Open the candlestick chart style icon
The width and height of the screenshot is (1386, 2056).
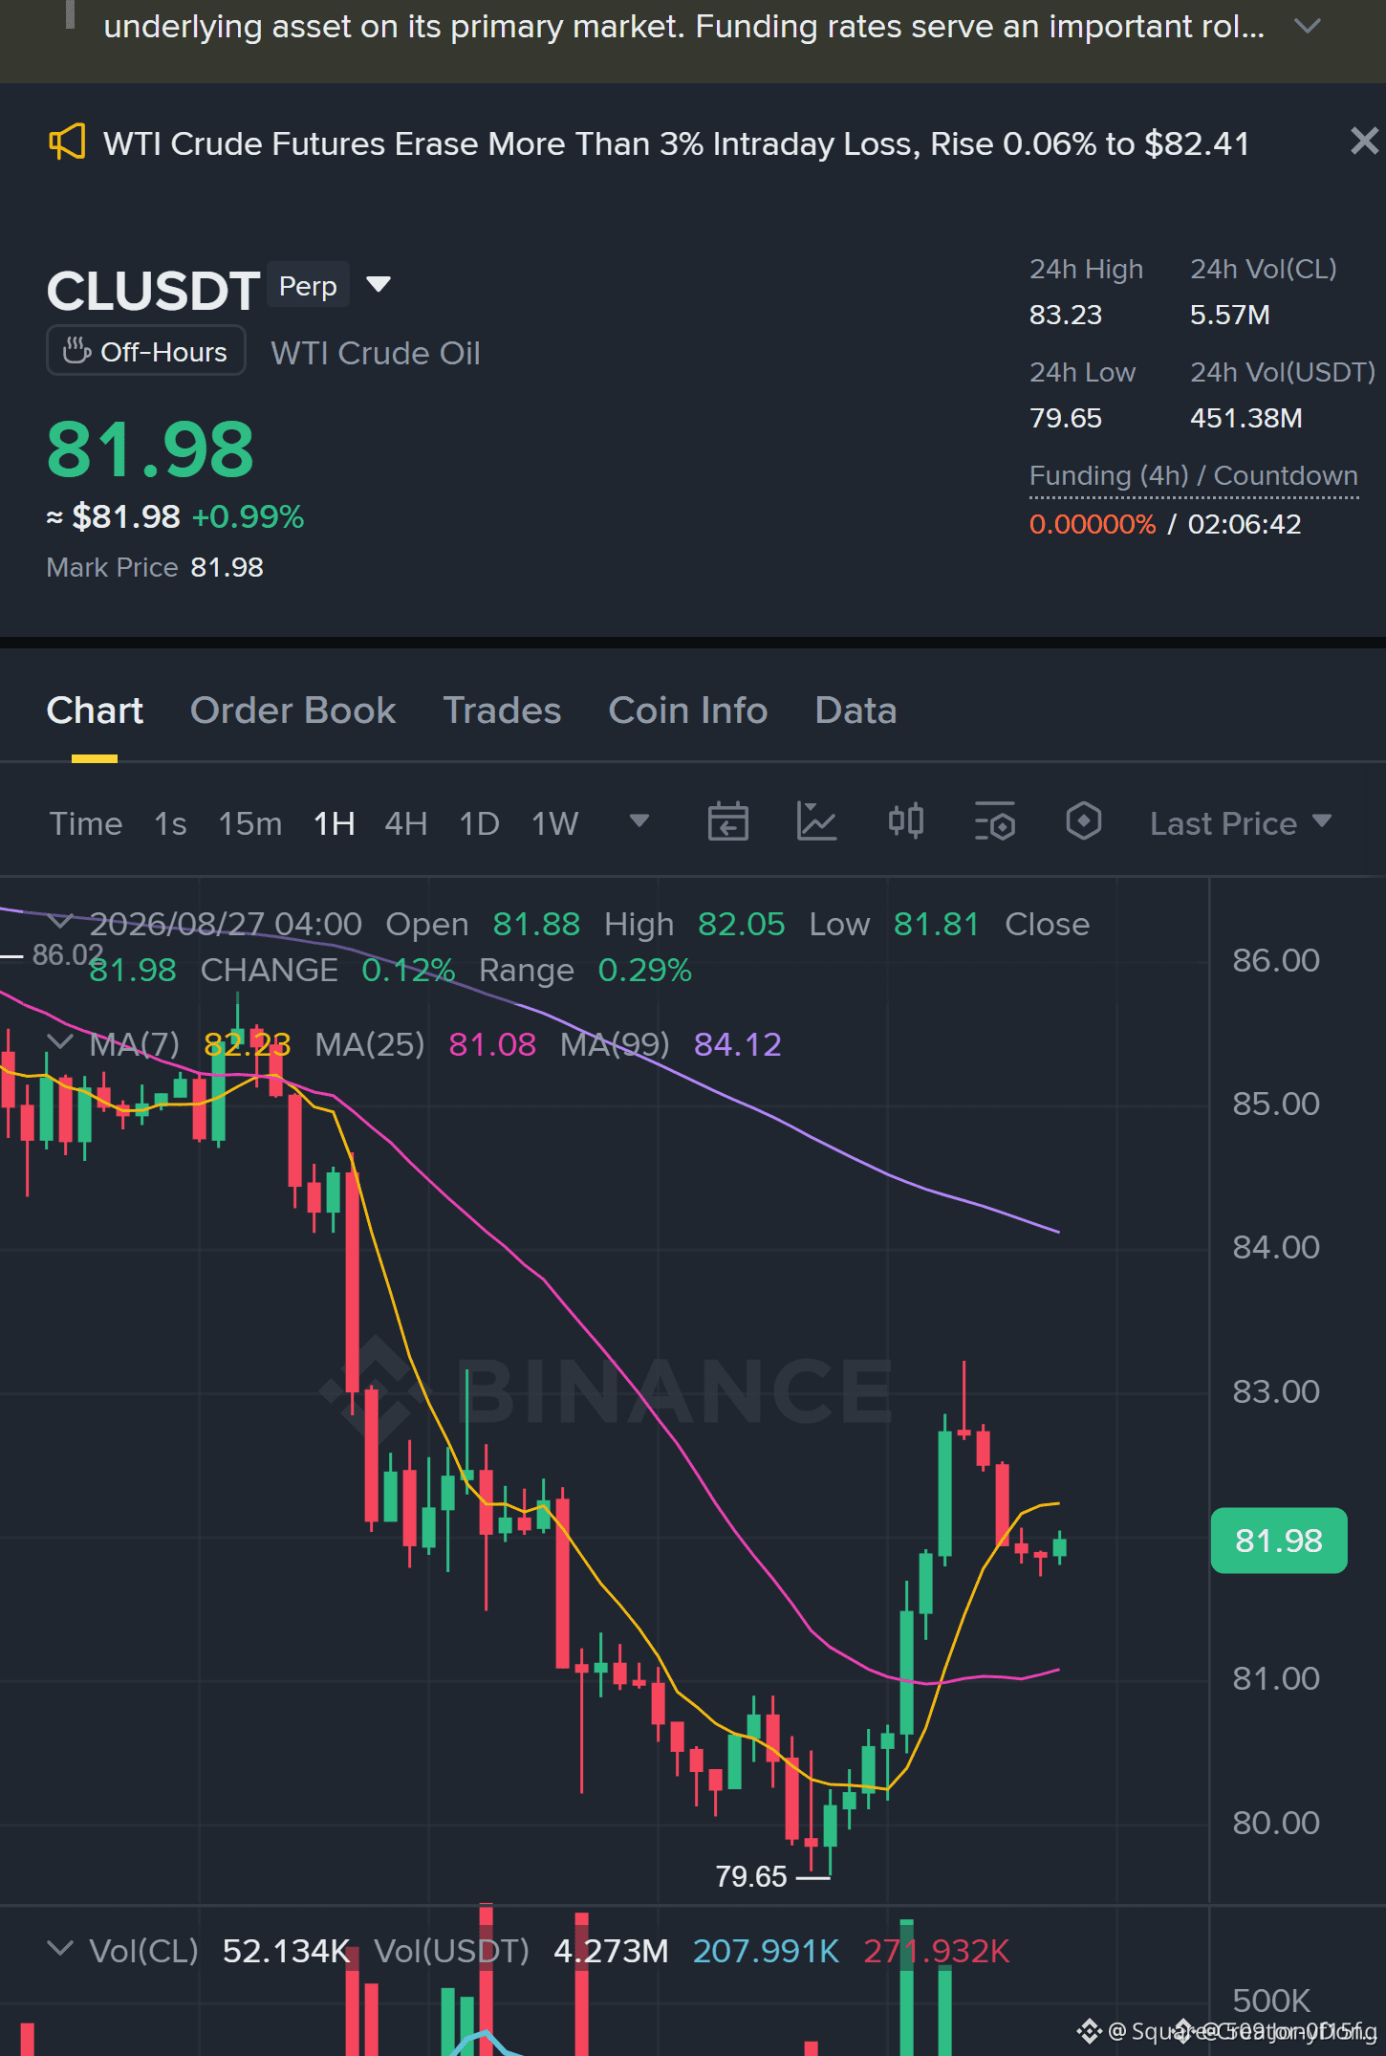coord(905,821)
